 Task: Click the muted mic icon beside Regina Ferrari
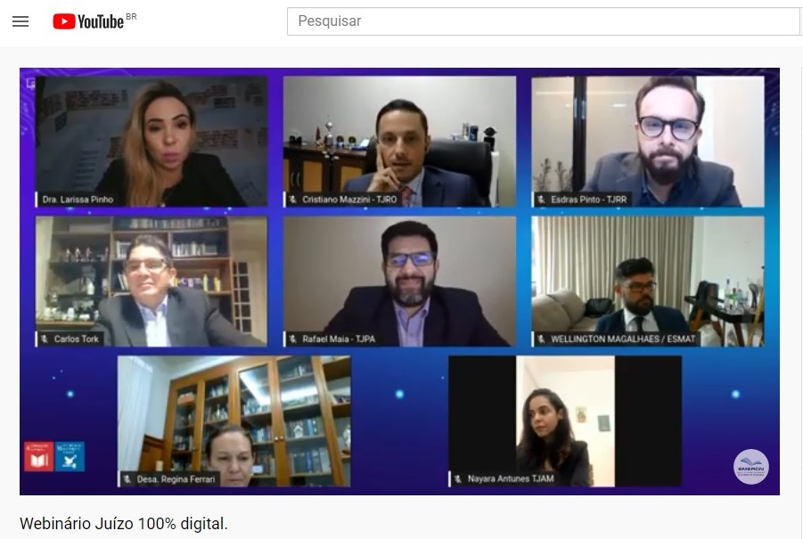point(127,478)
